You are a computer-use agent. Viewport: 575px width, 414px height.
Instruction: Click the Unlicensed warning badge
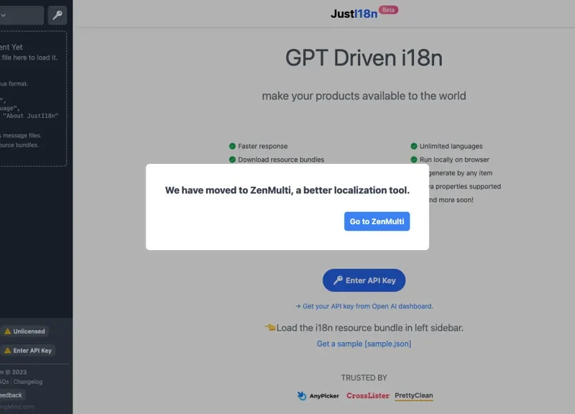click(x=24, y=331)
